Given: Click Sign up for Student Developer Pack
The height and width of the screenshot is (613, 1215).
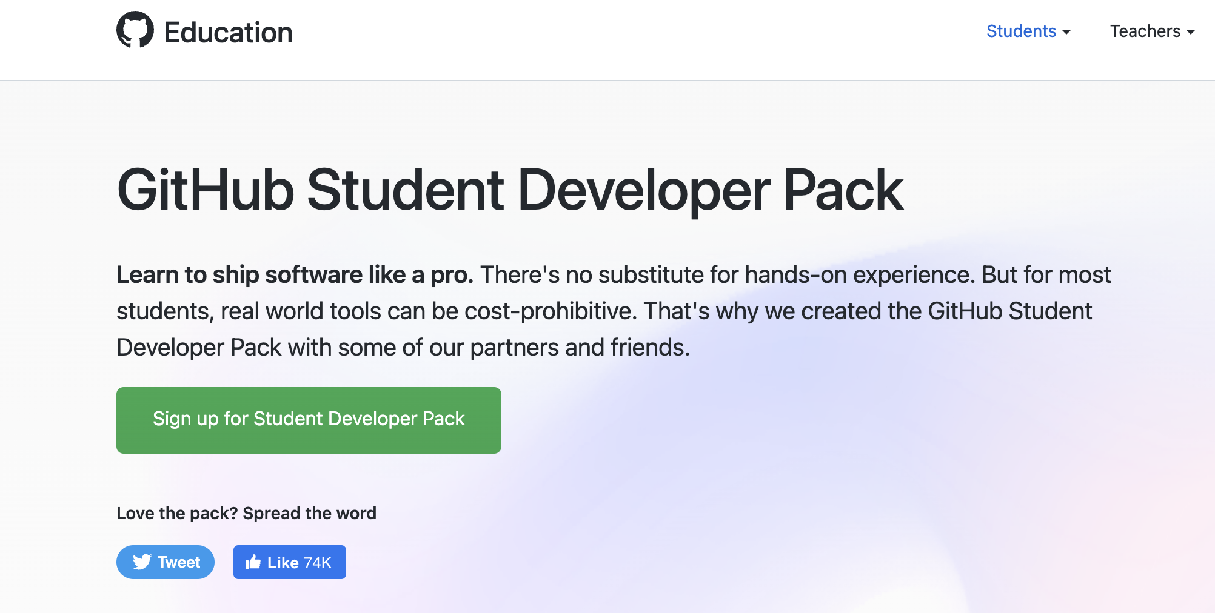Looking at the screenshot, I should pyautogui.click(x=309, y=420).
